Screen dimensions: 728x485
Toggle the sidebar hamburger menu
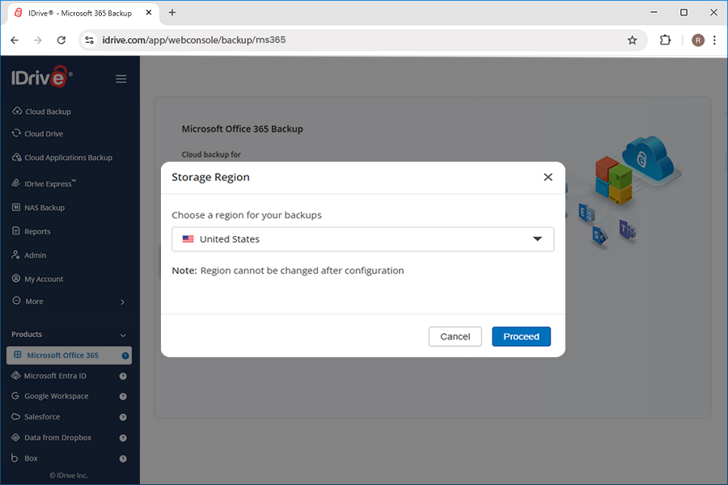tap(121, 79)
